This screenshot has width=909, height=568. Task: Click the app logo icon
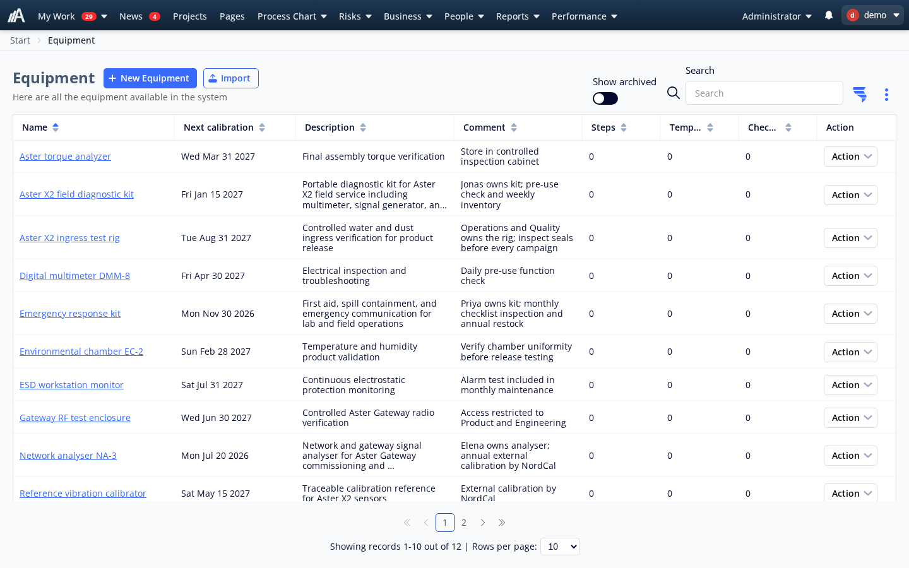pos(16,15)
